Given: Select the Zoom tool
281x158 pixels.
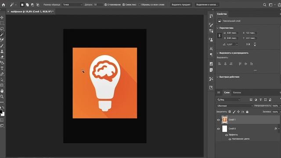Looking at the screenshot, I should pyautogui.click(x=2, y=97).
